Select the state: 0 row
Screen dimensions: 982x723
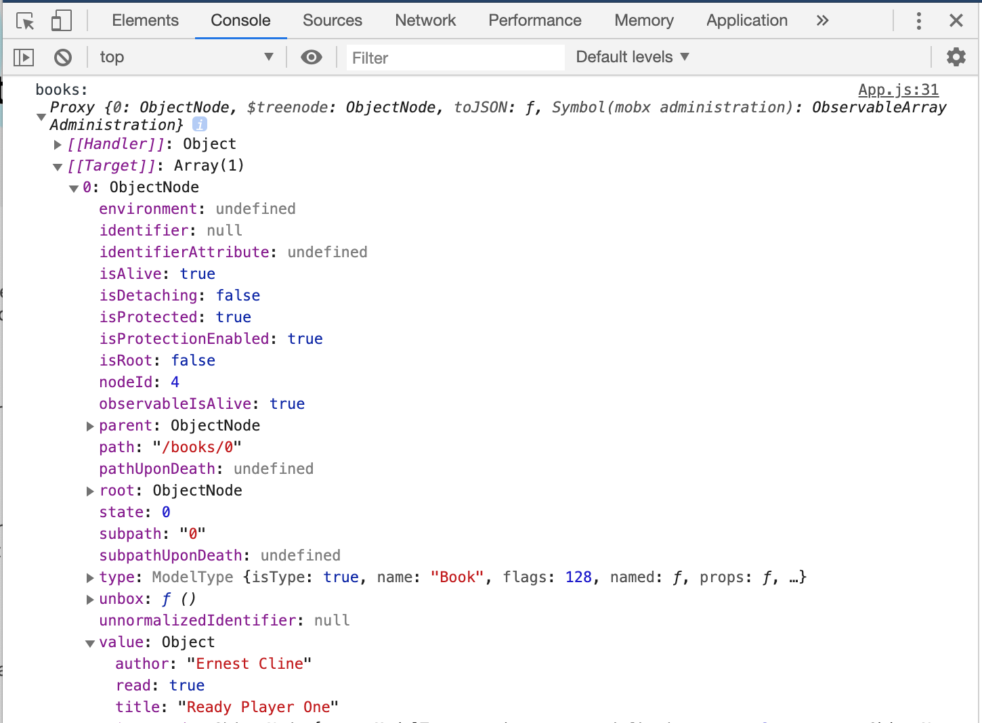click(x=135, y=512)
